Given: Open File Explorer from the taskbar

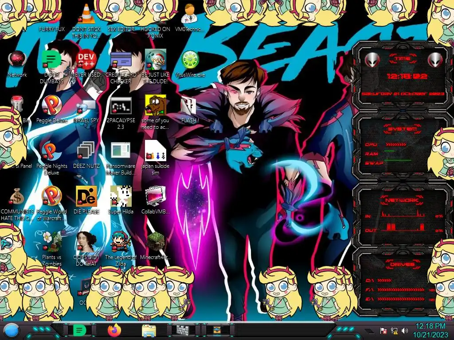Looking at the screenshot, I should coord(149,331).
